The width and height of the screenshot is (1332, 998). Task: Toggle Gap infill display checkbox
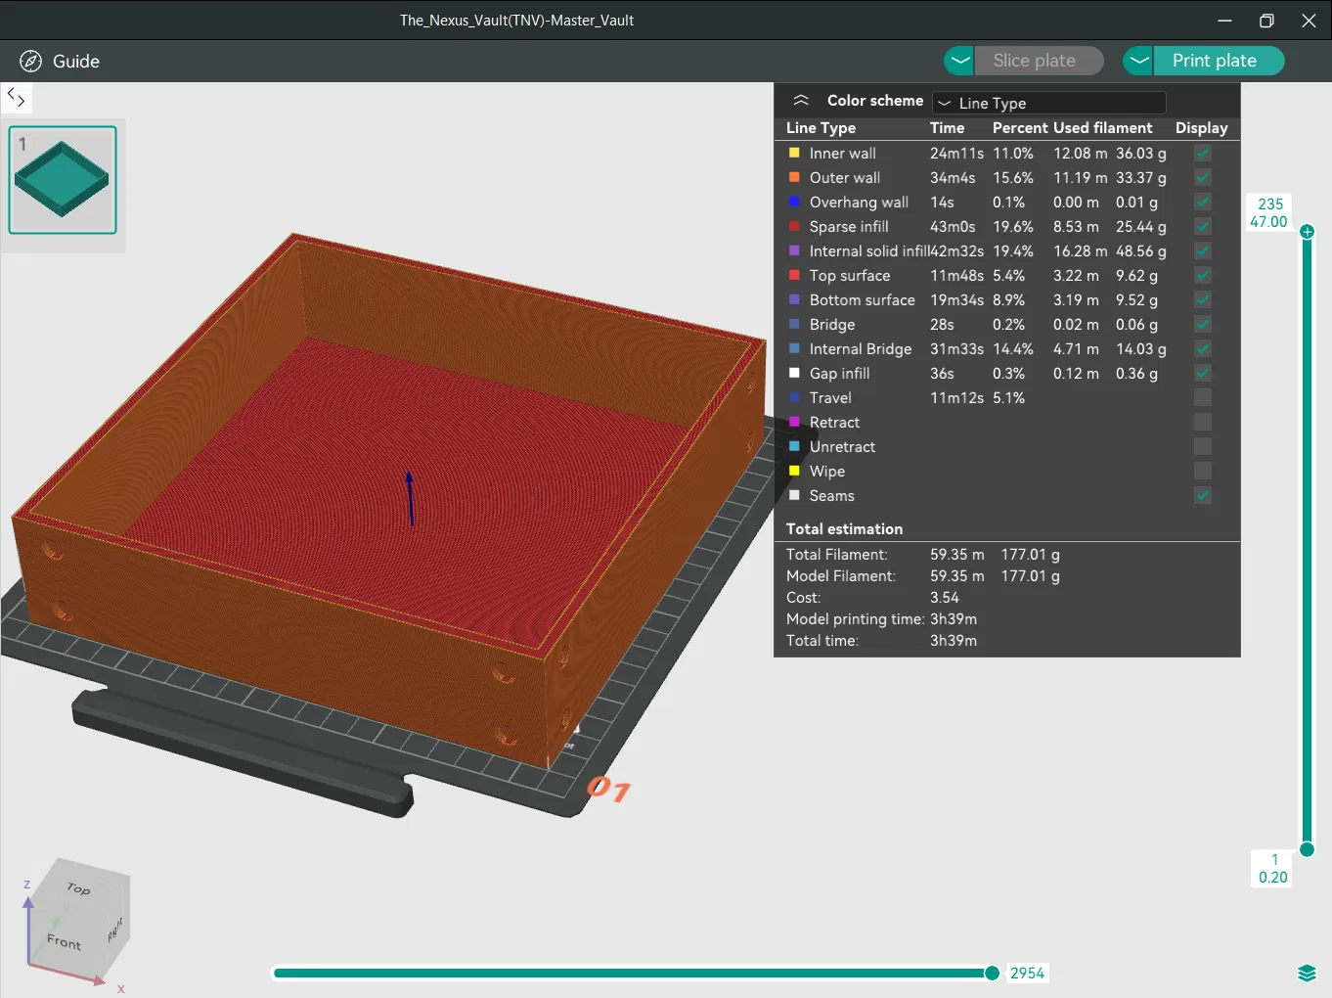pyautogui.click(x=1203, y=373)
